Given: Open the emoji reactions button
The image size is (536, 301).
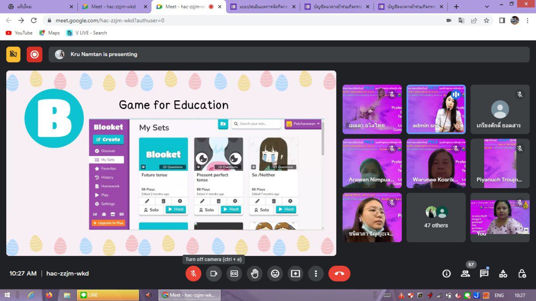Looking at the screenshot, I should tap(275, 273).
